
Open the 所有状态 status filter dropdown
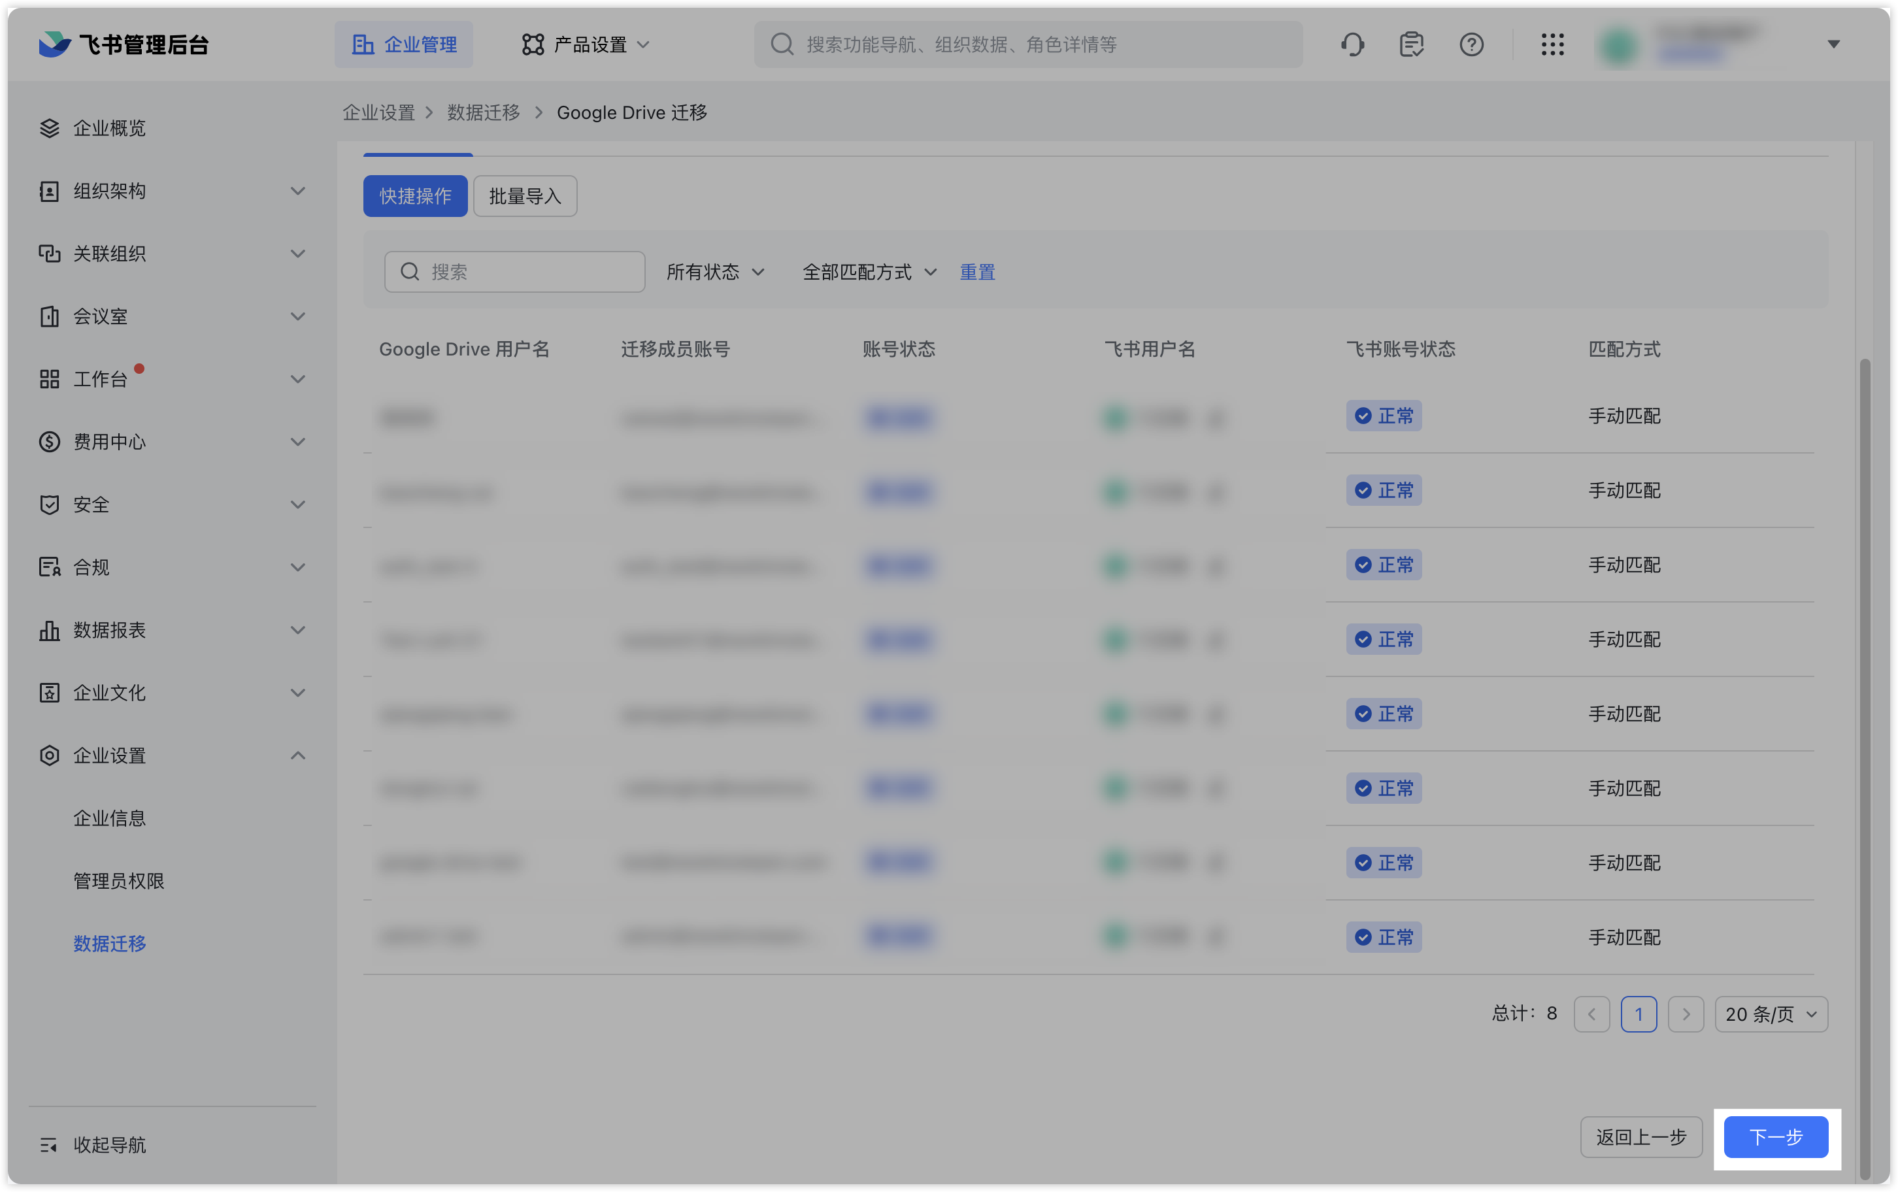[714, 271]
